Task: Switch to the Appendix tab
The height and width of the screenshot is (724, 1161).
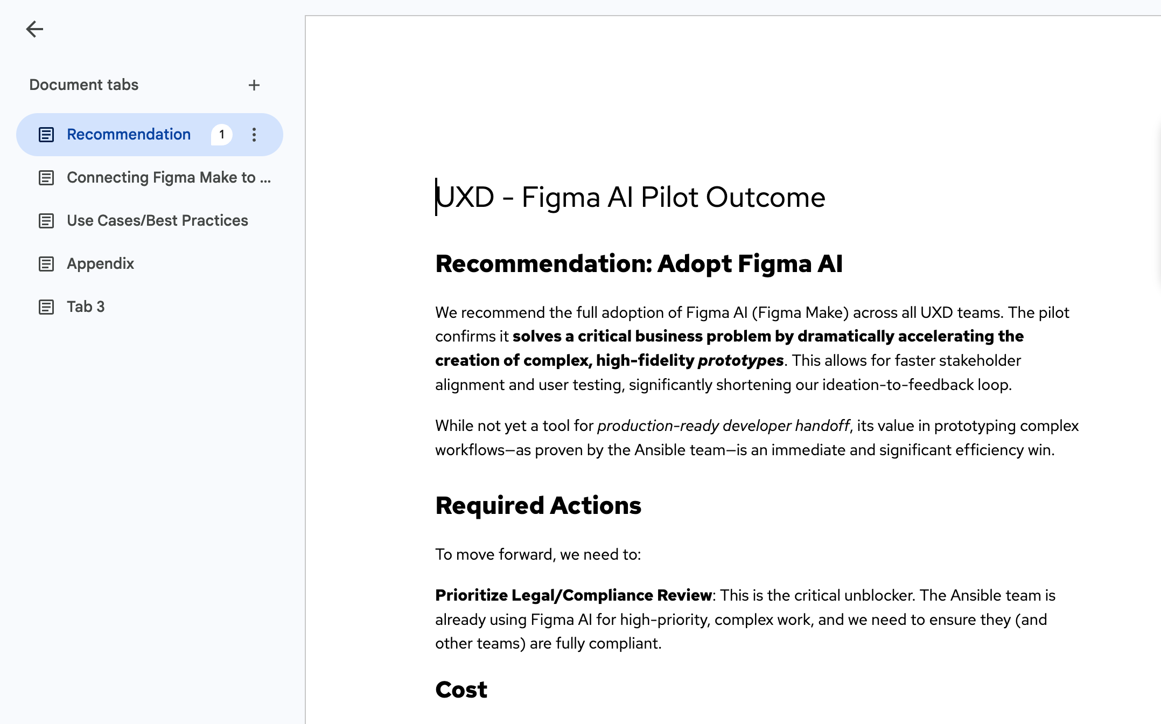Action: [x=100, y=263]
